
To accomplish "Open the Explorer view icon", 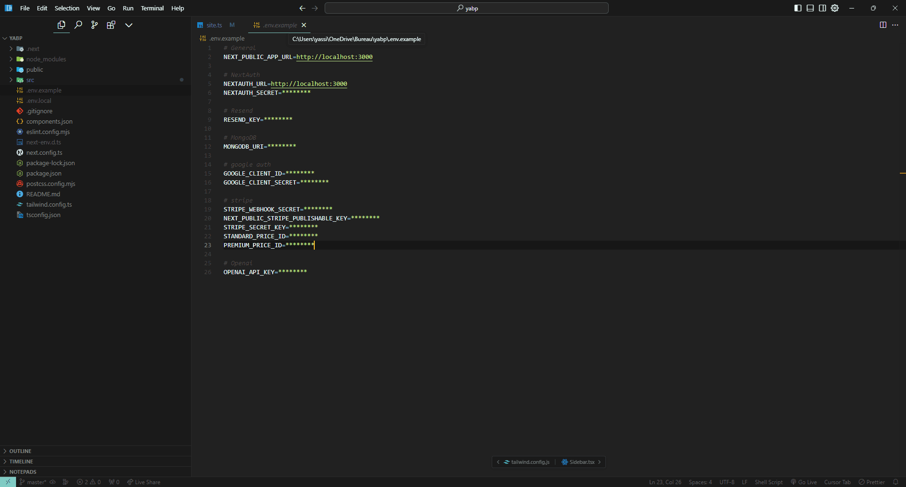I will pyautogui.click(x=61, y=25).
